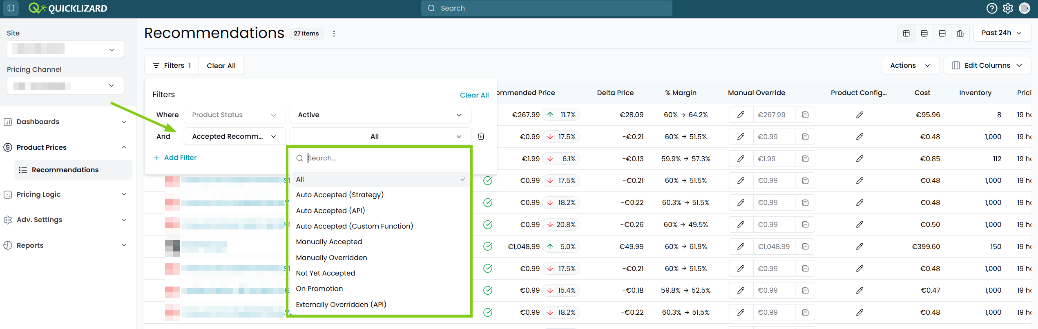Toggle the sidebar panel icon
The width and height of the screenshot is (1038, 329).
point(11,8)
